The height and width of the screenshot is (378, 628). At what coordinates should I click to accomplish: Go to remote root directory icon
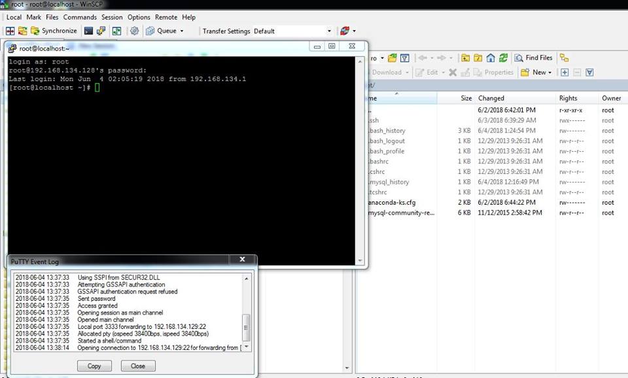(x=478, y=58)
